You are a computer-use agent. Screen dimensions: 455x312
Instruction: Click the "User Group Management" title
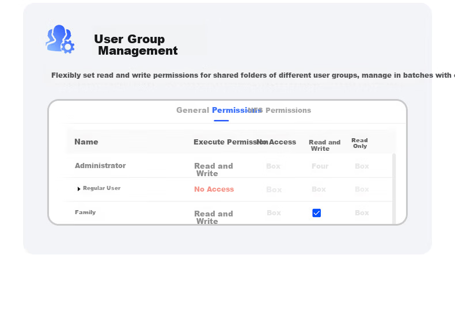coord(136,45)
